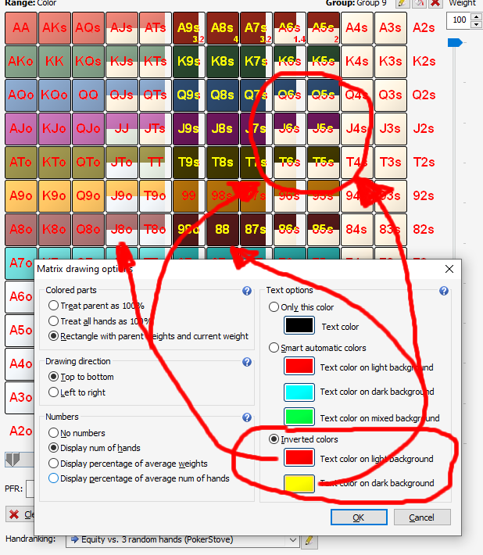Open yellow dark background color swatch

(299, 484)
